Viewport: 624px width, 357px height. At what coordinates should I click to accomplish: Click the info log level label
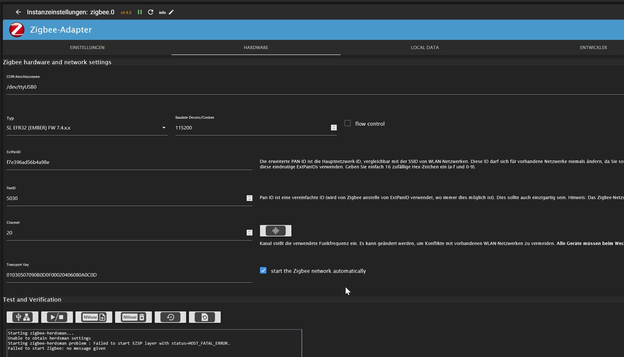(x=162, y=13)
